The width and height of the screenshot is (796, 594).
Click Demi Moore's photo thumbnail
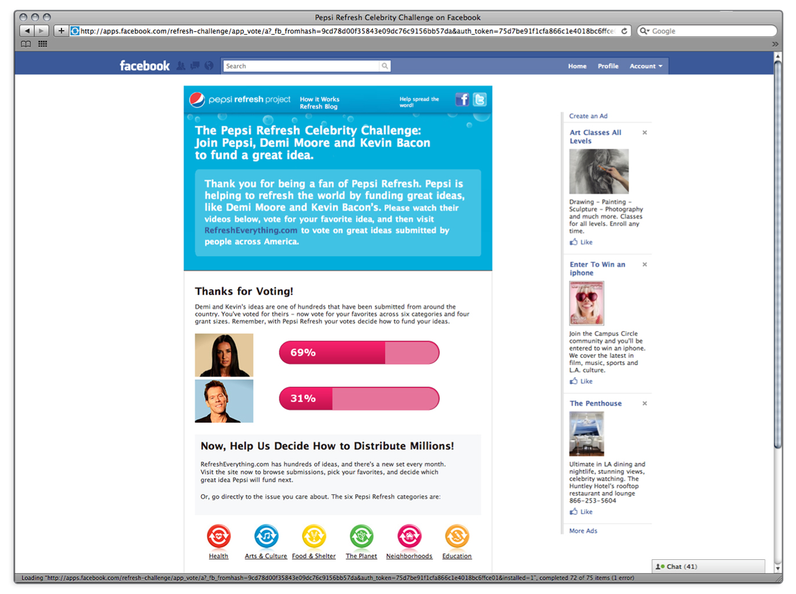click(224, 355)
